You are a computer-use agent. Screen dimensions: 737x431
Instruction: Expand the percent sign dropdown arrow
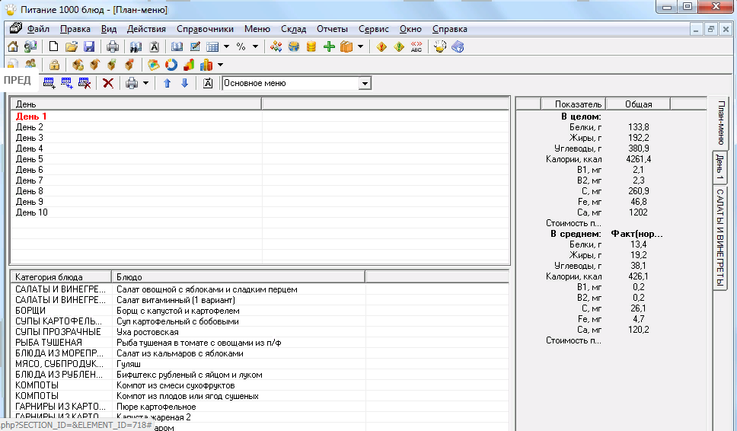[x=255, y=46]
